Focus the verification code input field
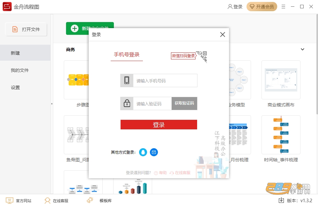 click(152, 103)
